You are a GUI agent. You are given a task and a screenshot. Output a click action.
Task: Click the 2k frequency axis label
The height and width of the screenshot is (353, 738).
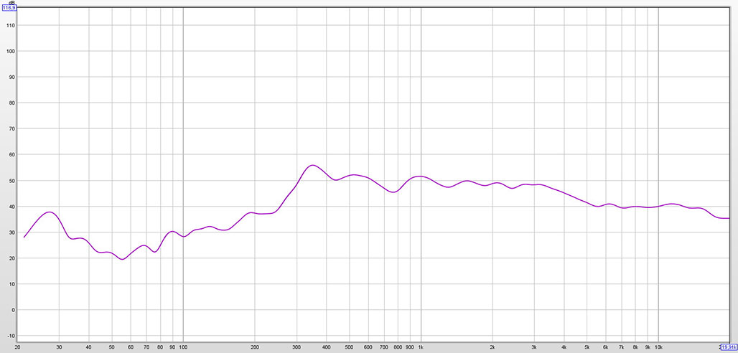(492, 347)
